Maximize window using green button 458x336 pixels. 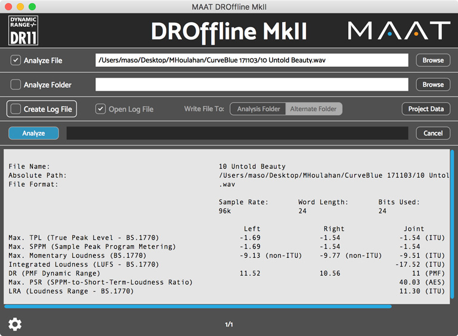pos(32,7)
